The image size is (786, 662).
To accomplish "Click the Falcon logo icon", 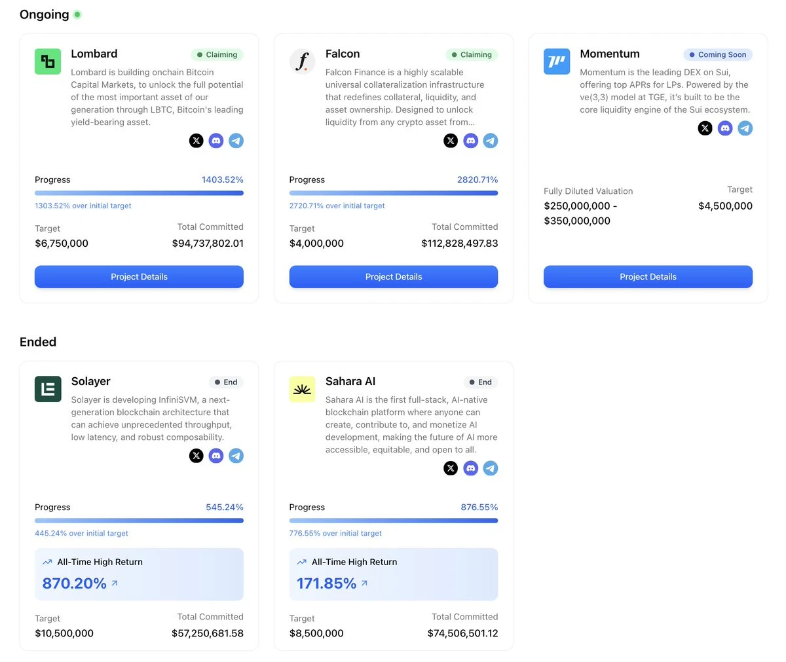I will click(x=302, y=61).
